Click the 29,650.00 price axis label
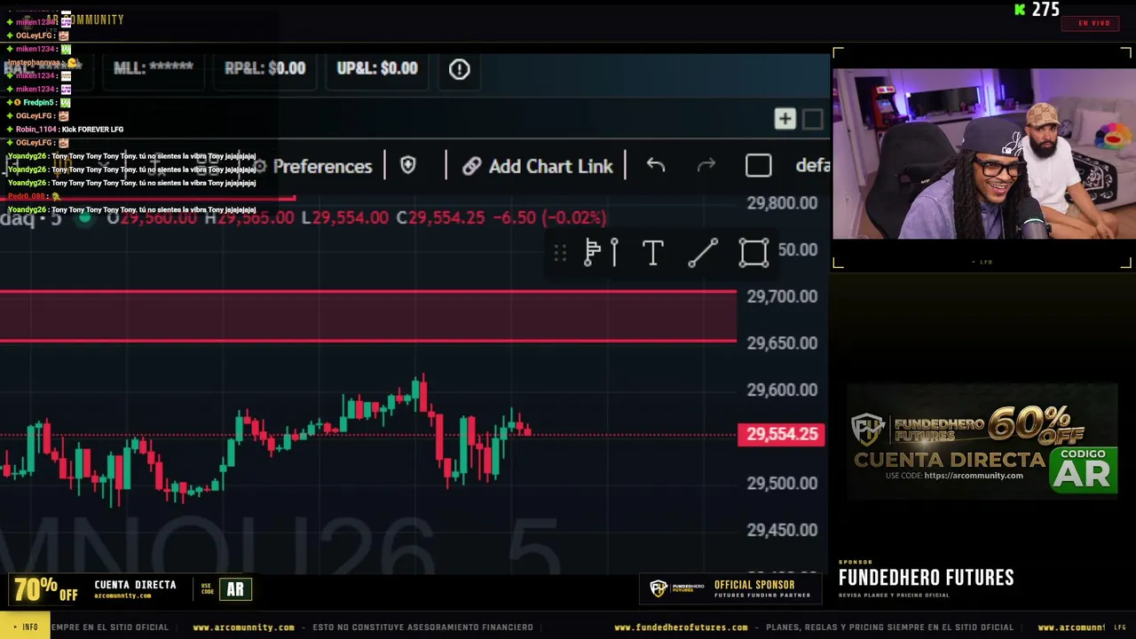This screenshot has height=639, width=1136. pyautogui.click(x=782, y=343)
